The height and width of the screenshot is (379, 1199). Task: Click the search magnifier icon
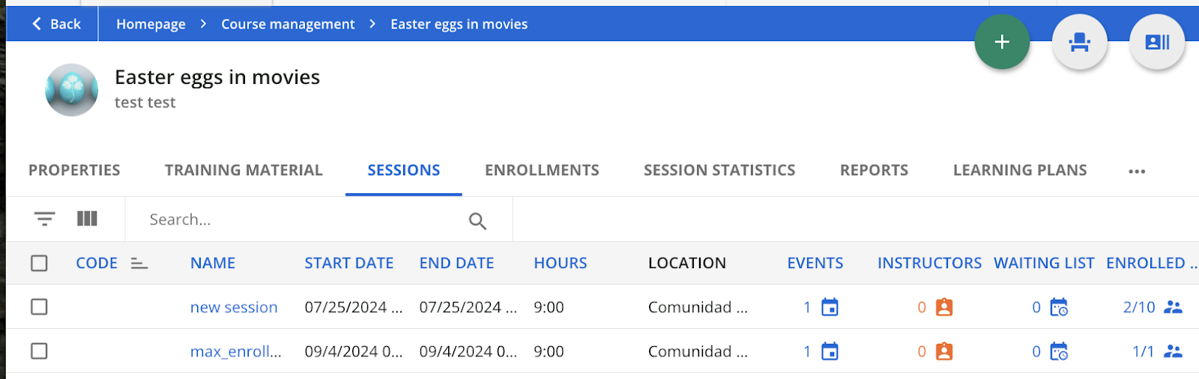(477, 220)
